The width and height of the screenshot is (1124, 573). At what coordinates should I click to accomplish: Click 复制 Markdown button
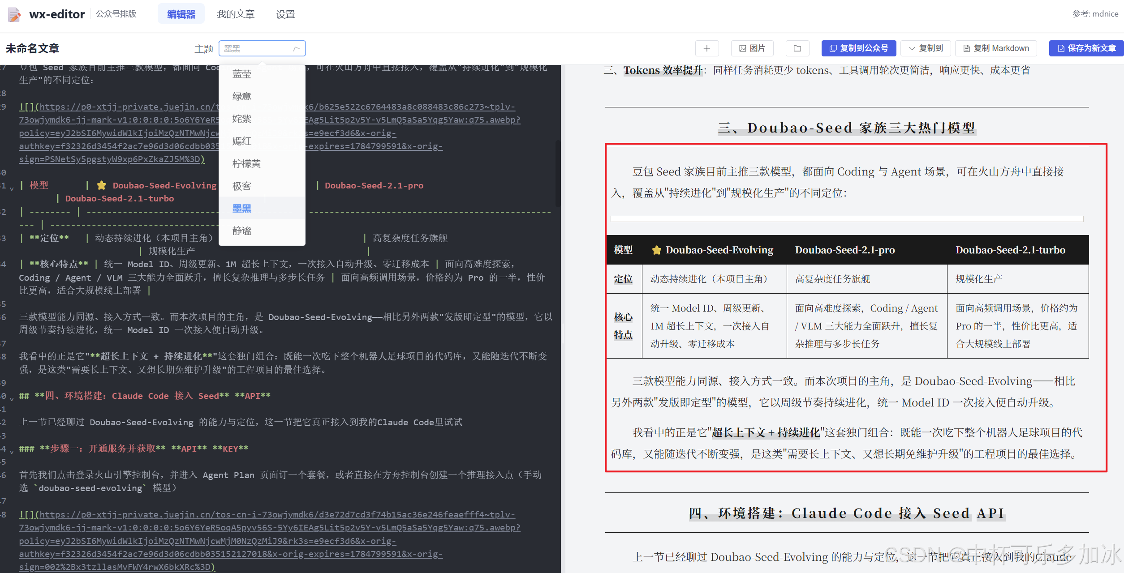click(996, 48)
